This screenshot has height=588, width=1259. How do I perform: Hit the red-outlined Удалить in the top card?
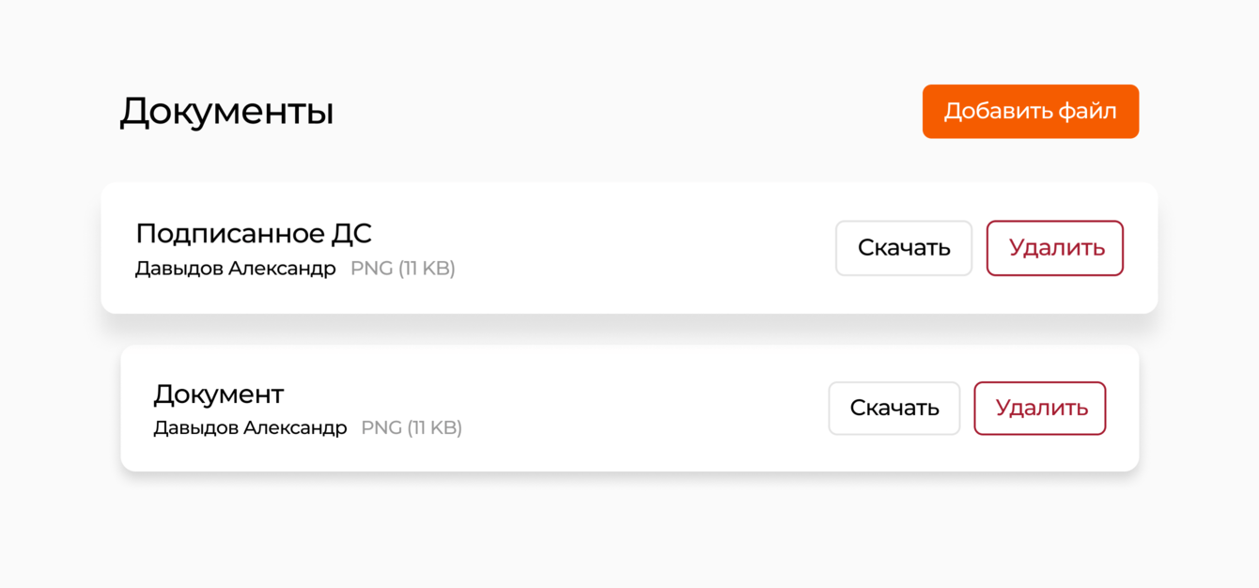(1054, 248)
